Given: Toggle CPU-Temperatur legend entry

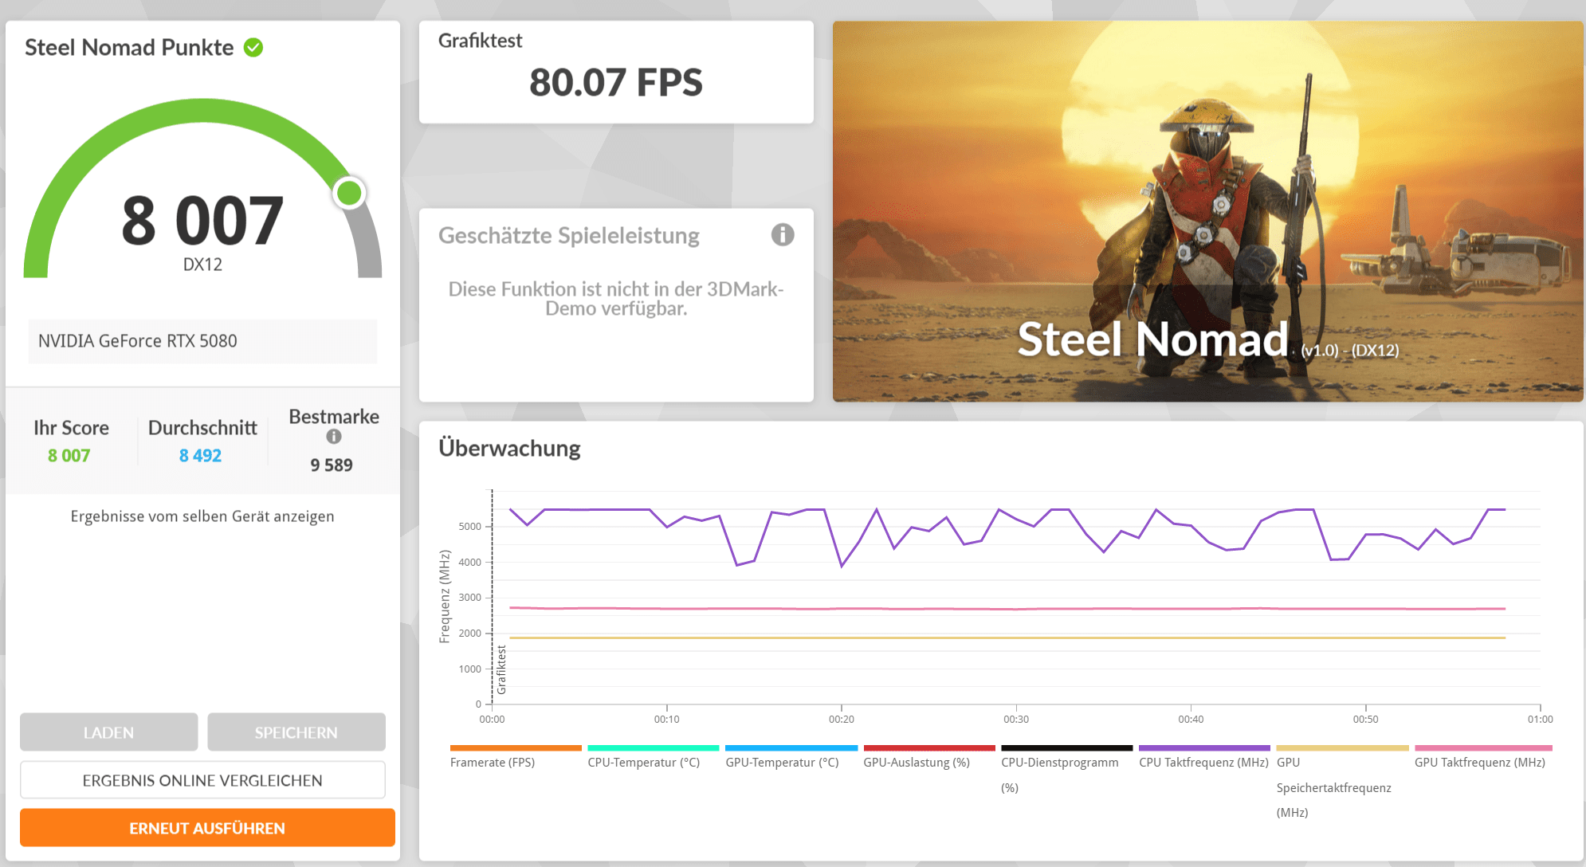Looking at the screenshot, I should pos(643,763).
